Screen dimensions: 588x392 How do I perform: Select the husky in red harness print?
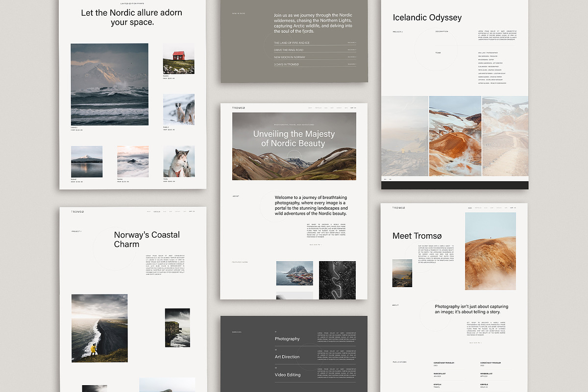click(x=178, y=161)
